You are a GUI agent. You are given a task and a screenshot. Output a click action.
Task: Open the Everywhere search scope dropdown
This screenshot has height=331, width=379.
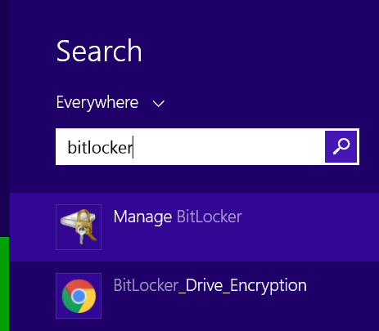click(111, 103)
